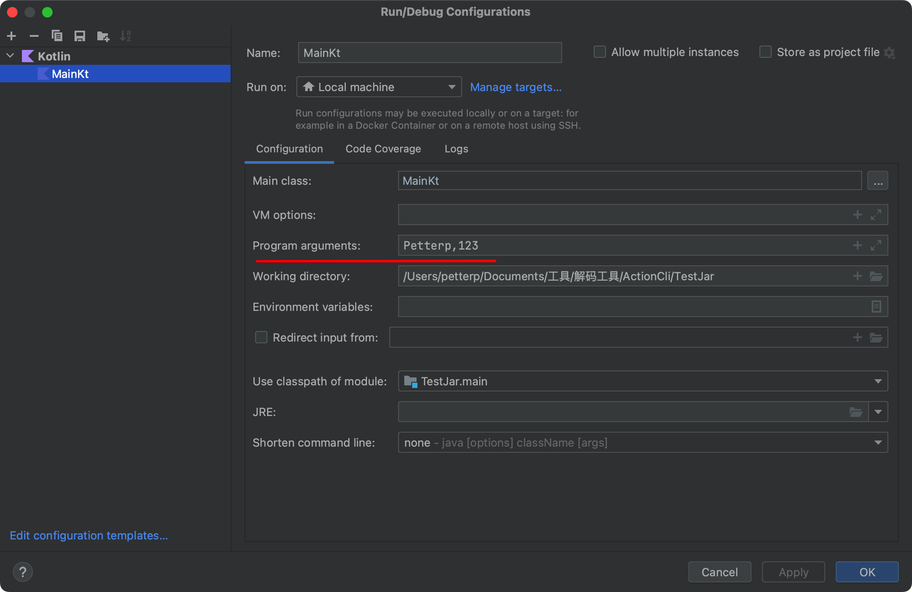
Task: Click Edit configuration templates link
Action: 89,535
